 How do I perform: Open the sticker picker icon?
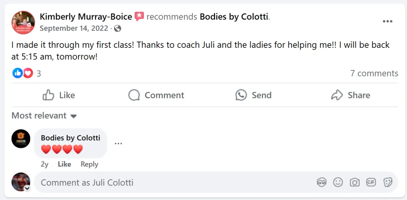coord(388,183)
